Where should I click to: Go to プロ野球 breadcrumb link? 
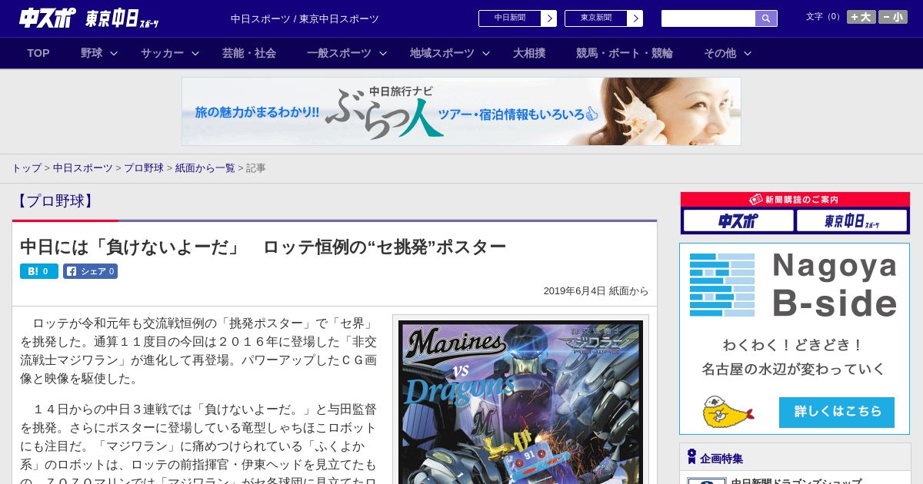[144, 167]
